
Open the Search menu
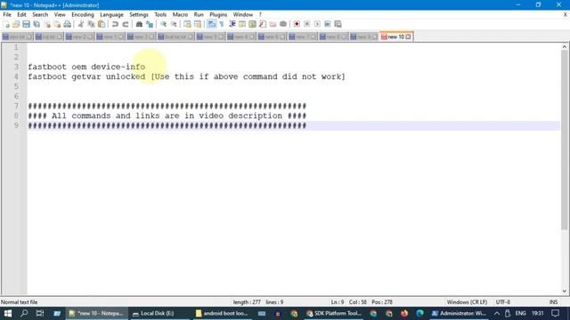tap(40, 14)
